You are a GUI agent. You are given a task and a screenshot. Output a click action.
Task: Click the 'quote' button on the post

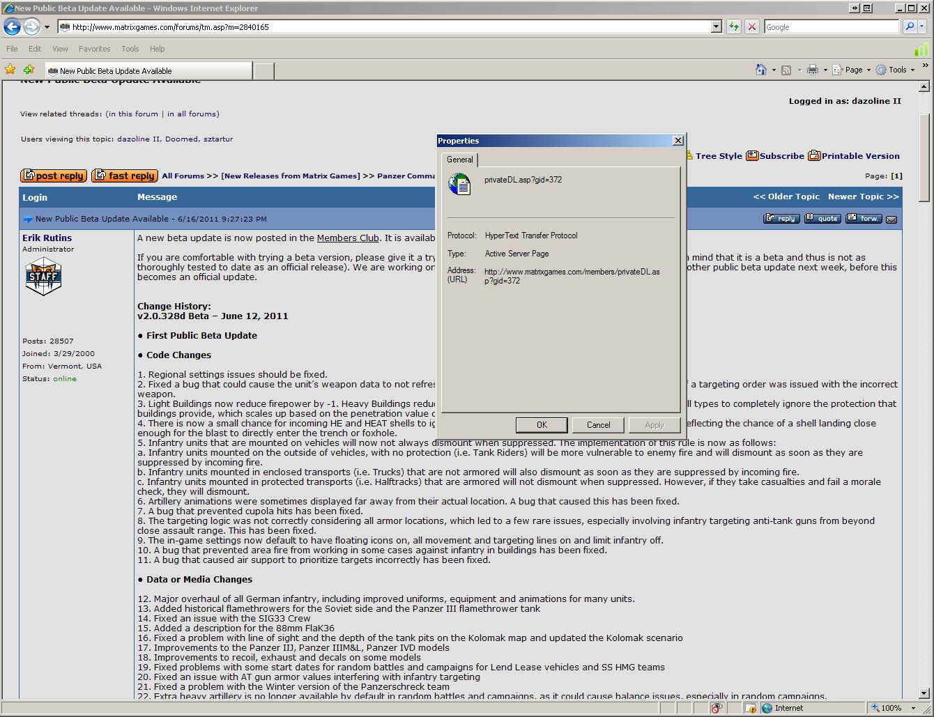click(x=822, y=219)
